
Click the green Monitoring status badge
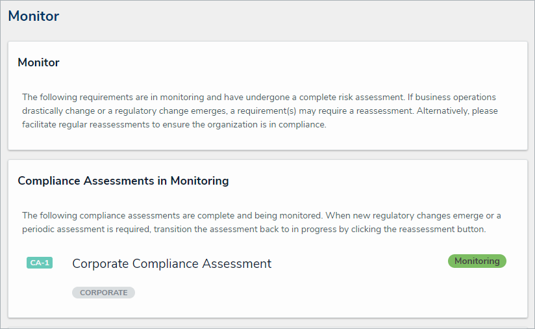click(x=477, y=261)
